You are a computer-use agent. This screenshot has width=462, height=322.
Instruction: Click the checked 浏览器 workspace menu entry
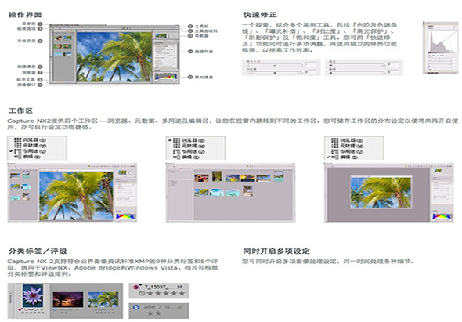point(187,140)
